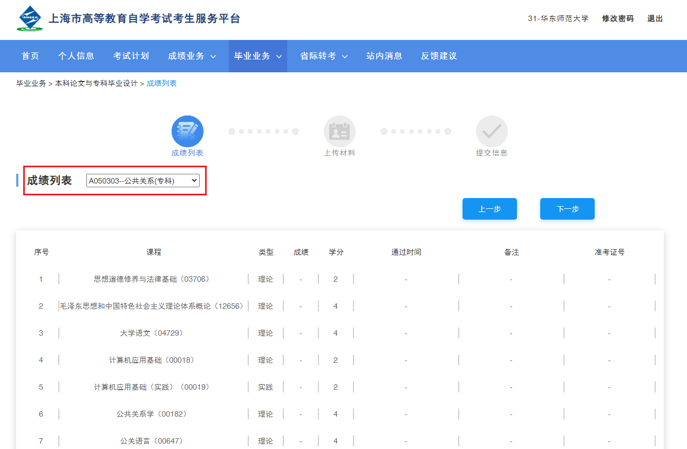The image size is (687, 449).
Task: Click the 修改密码 link
Action: 618,19
